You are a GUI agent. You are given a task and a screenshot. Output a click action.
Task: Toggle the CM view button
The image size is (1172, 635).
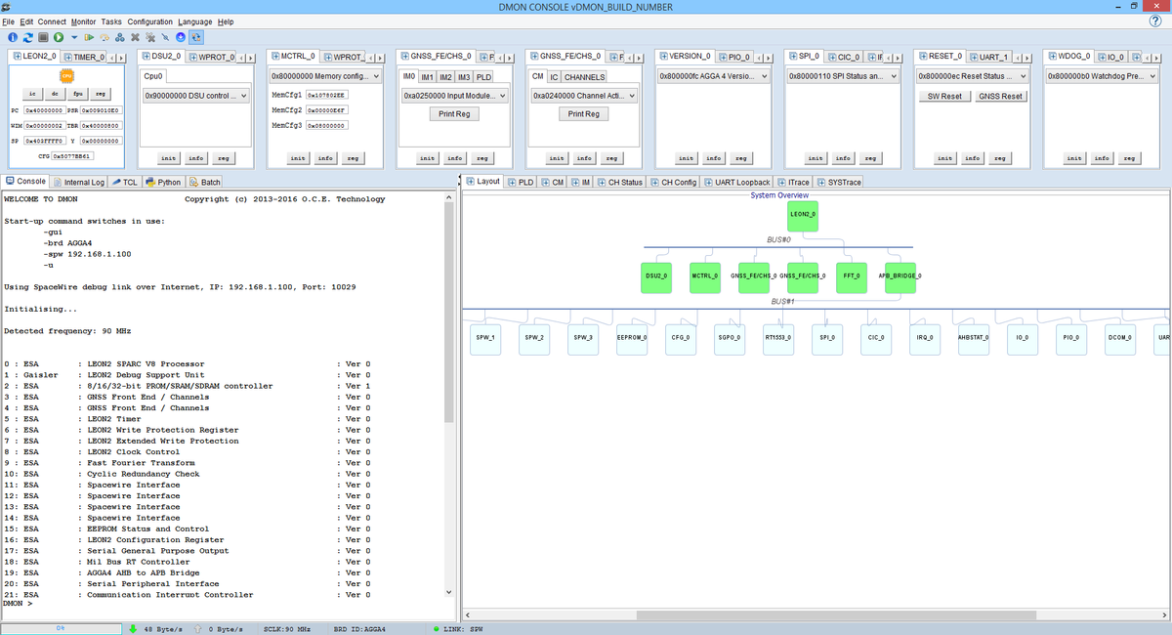coord(559,182)
